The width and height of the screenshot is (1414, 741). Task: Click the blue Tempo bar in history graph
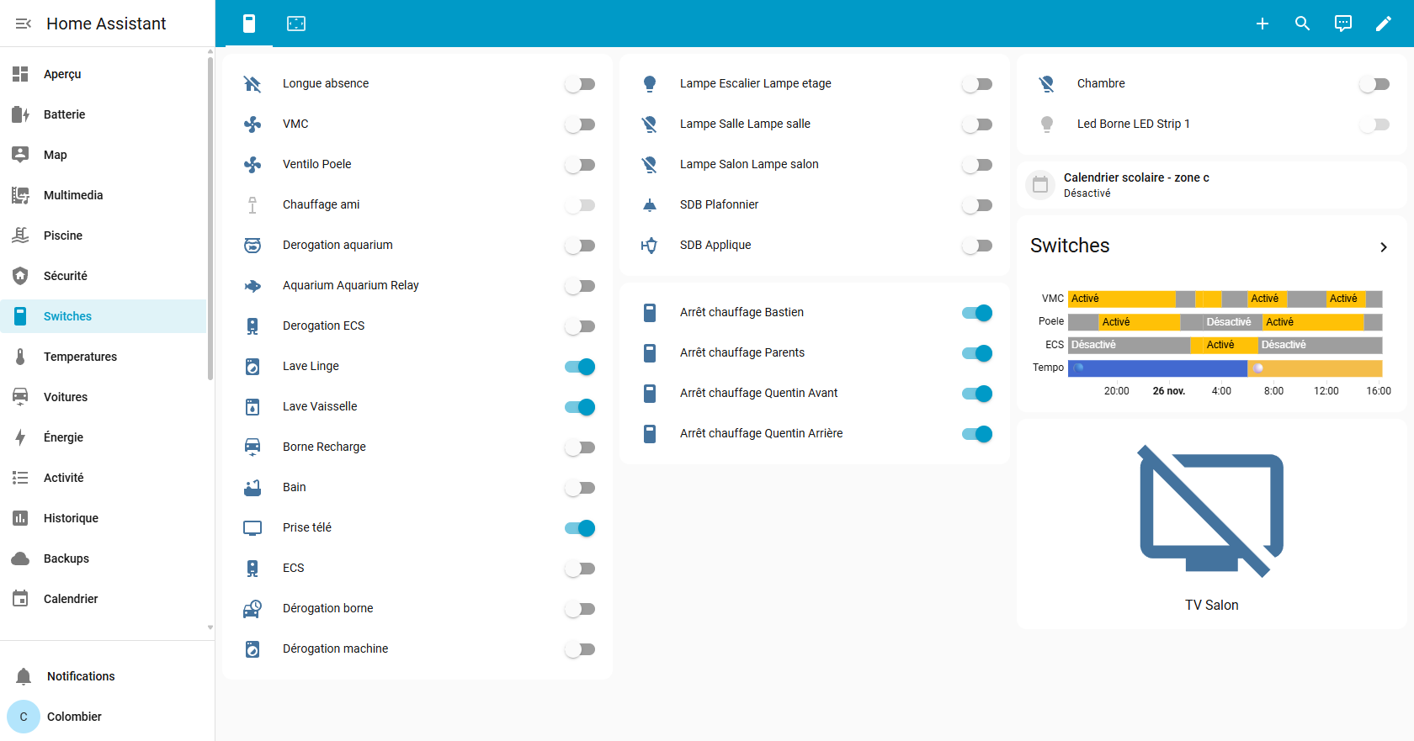pos(1157,368)
